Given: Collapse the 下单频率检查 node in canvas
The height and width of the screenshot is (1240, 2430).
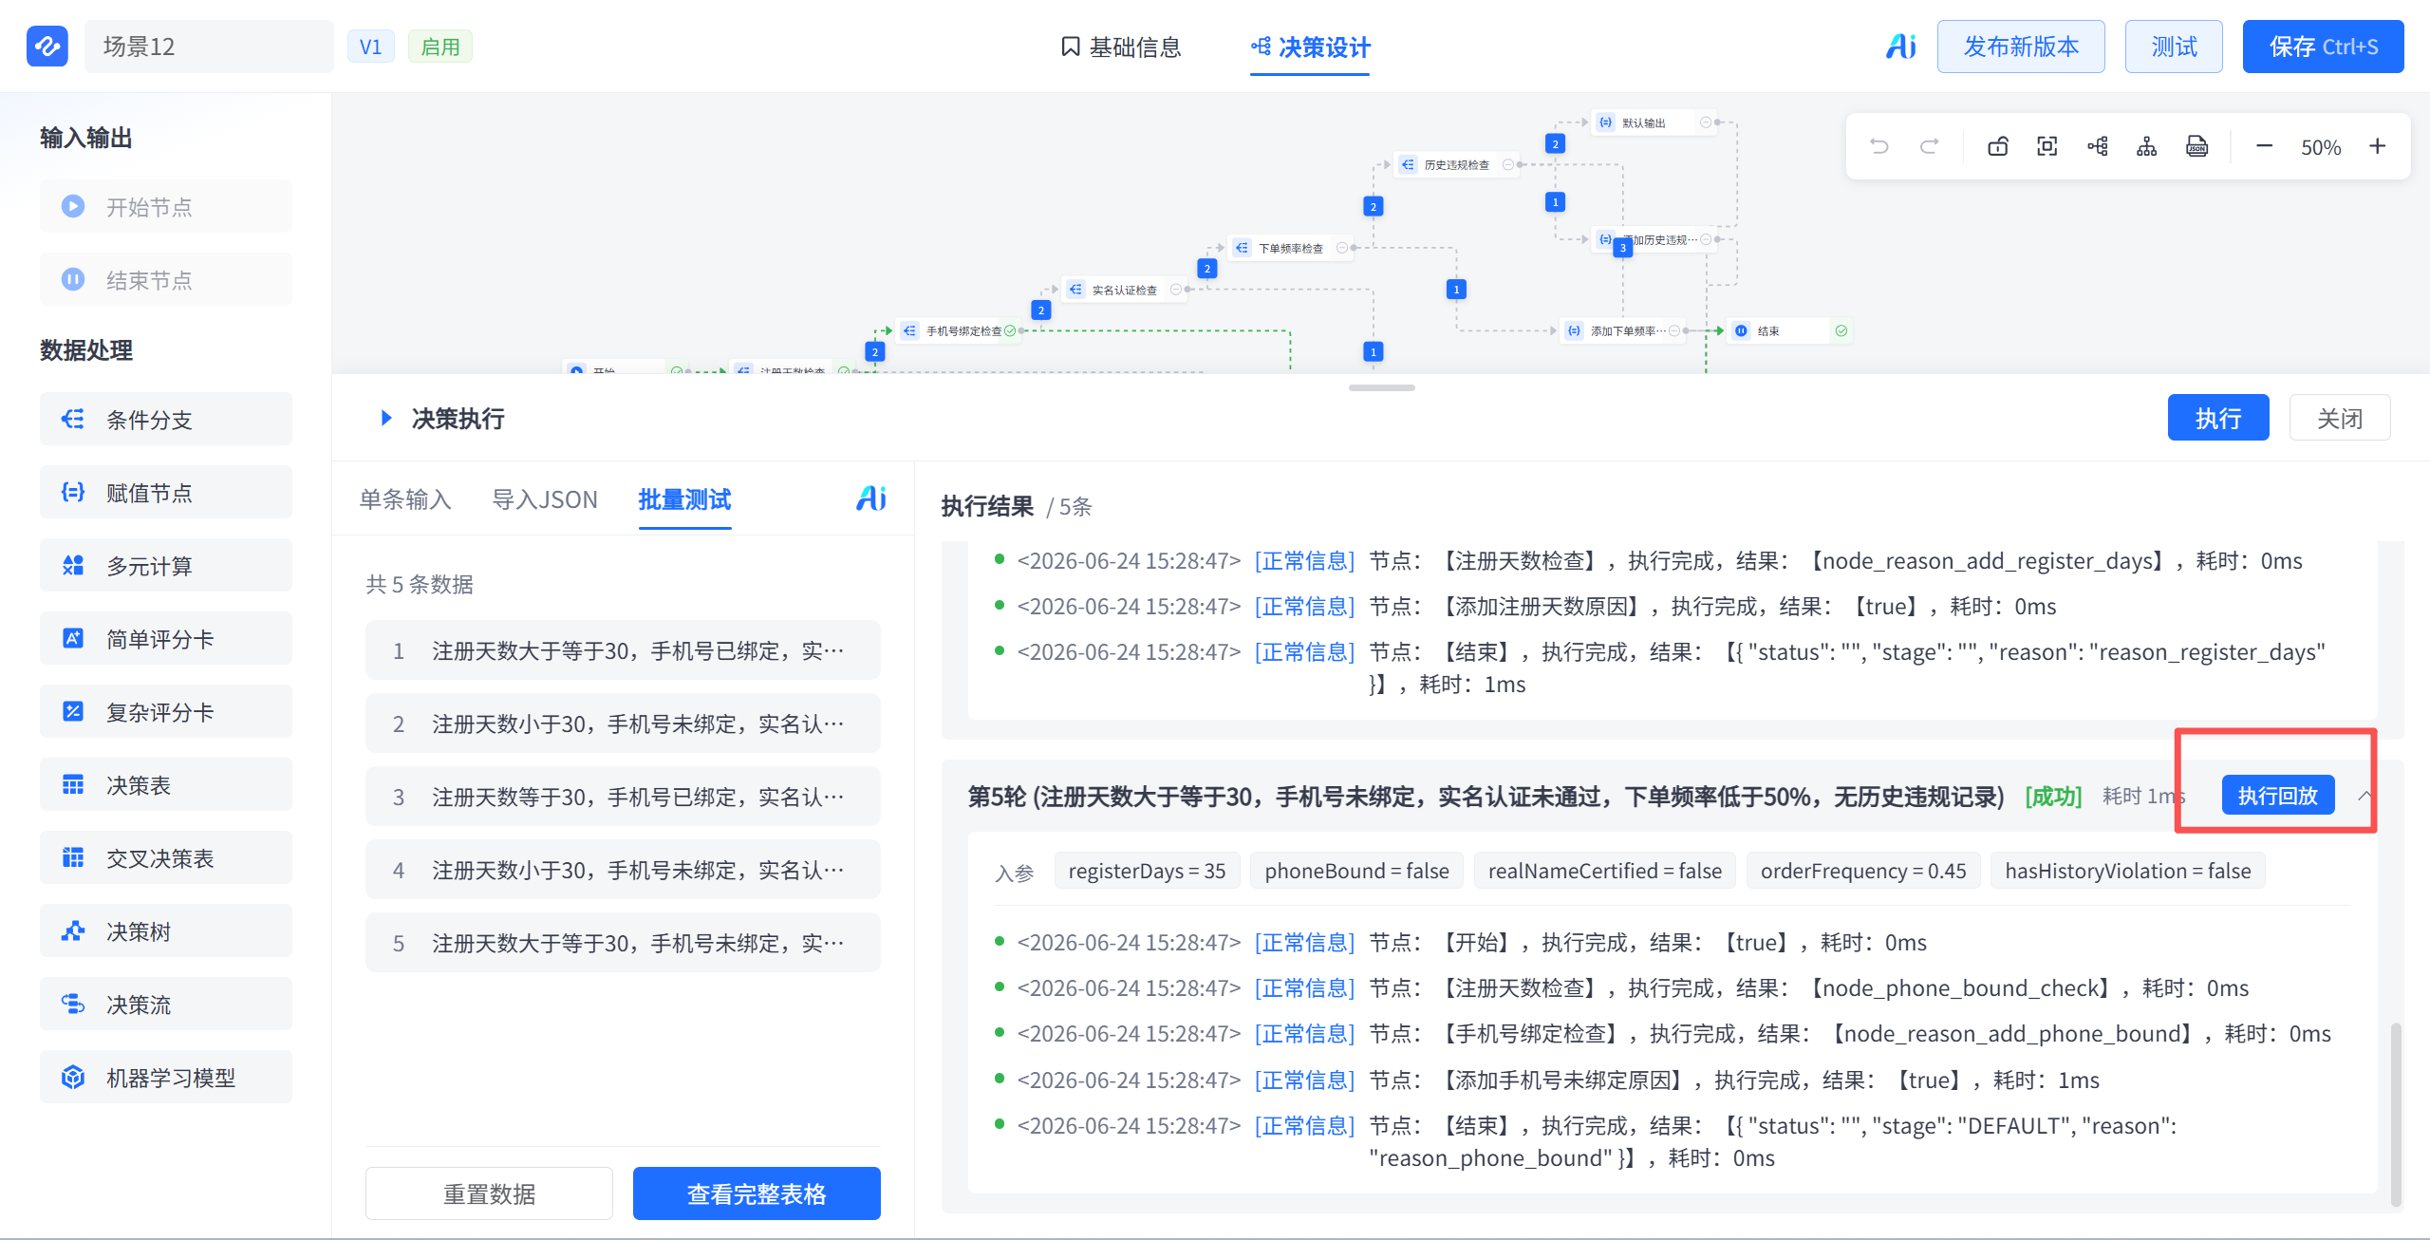Looking at the screenshot, I should click(1341, 248).
